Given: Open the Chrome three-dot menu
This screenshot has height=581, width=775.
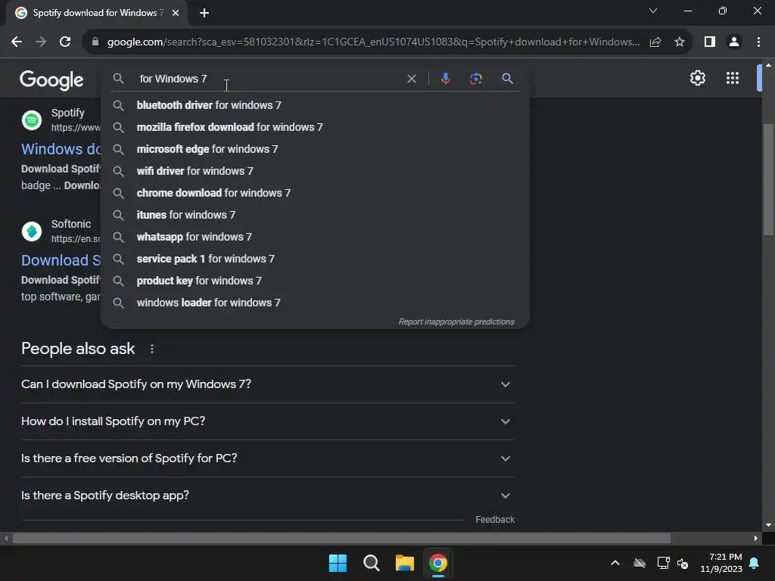Looking at the screenshot, I should (x=758, y=42).
